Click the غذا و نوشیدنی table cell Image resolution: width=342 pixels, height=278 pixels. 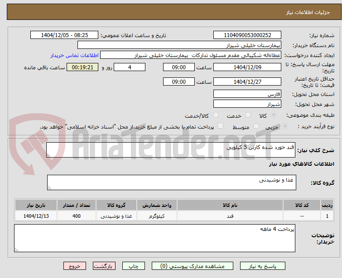[116, 216]
